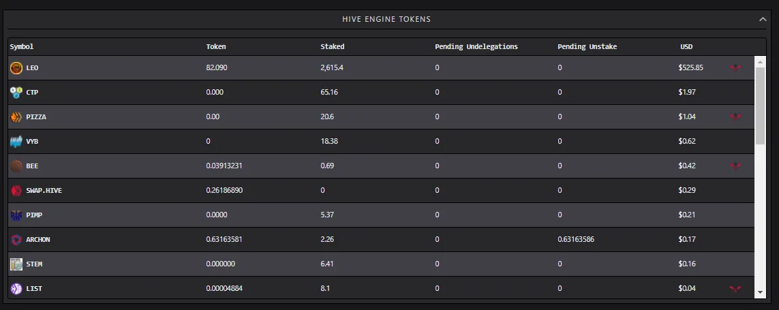The height and width of the screenshot is (310, 779).
Task: Select the ARCHON symbol name
Action: [38, 239]
